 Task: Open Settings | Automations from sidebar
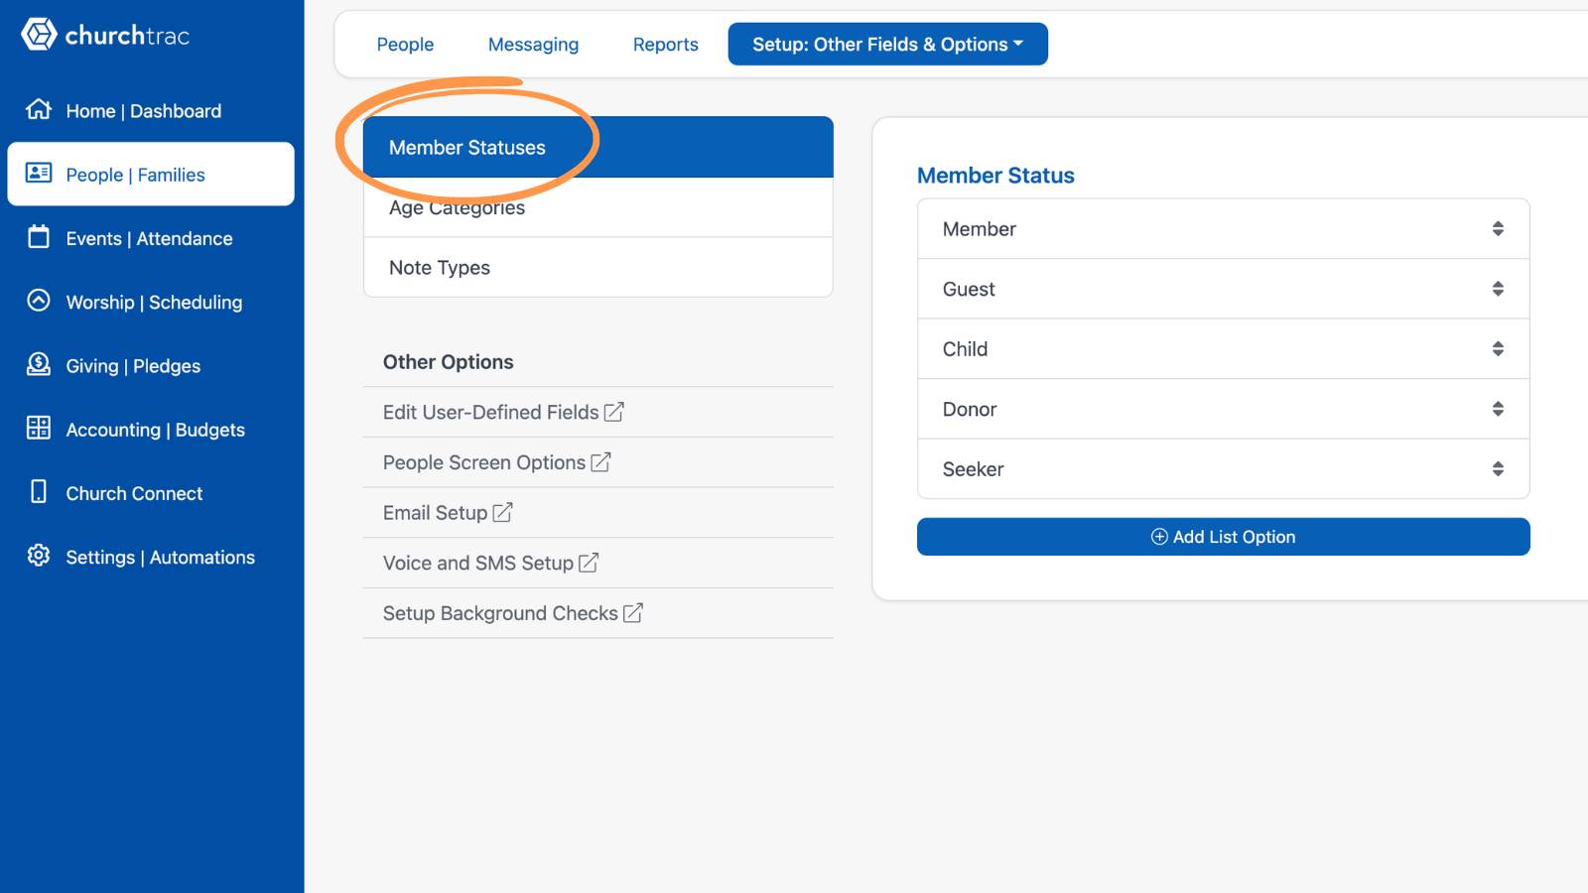pyautogui.click(x=151, y=557)
